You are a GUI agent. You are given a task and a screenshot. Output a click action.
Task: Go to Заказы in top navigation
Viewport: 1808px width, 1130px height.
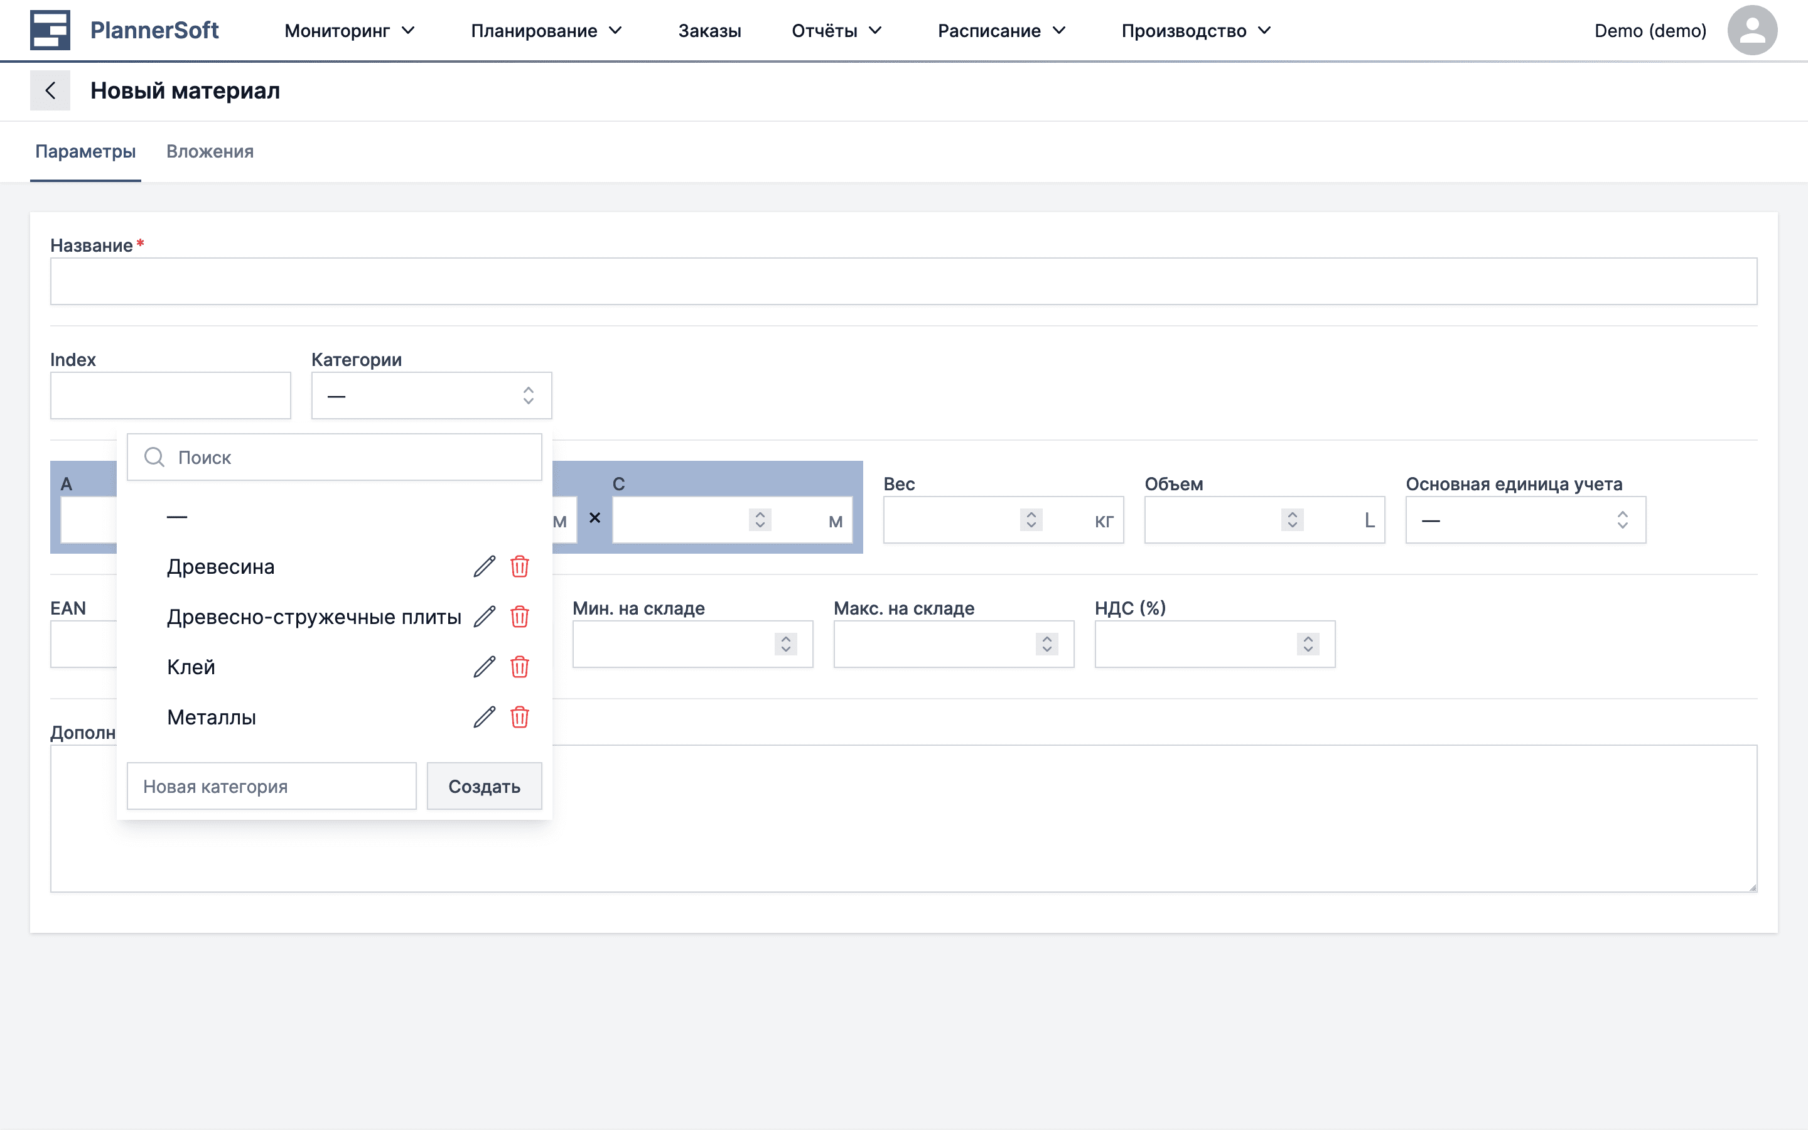click(709, 31)
